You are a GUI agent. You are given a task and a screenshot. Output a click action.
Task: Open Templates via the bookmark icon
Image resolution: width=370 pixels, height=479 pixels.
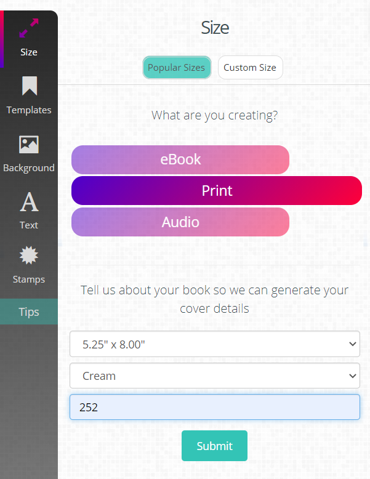[29, 87]
